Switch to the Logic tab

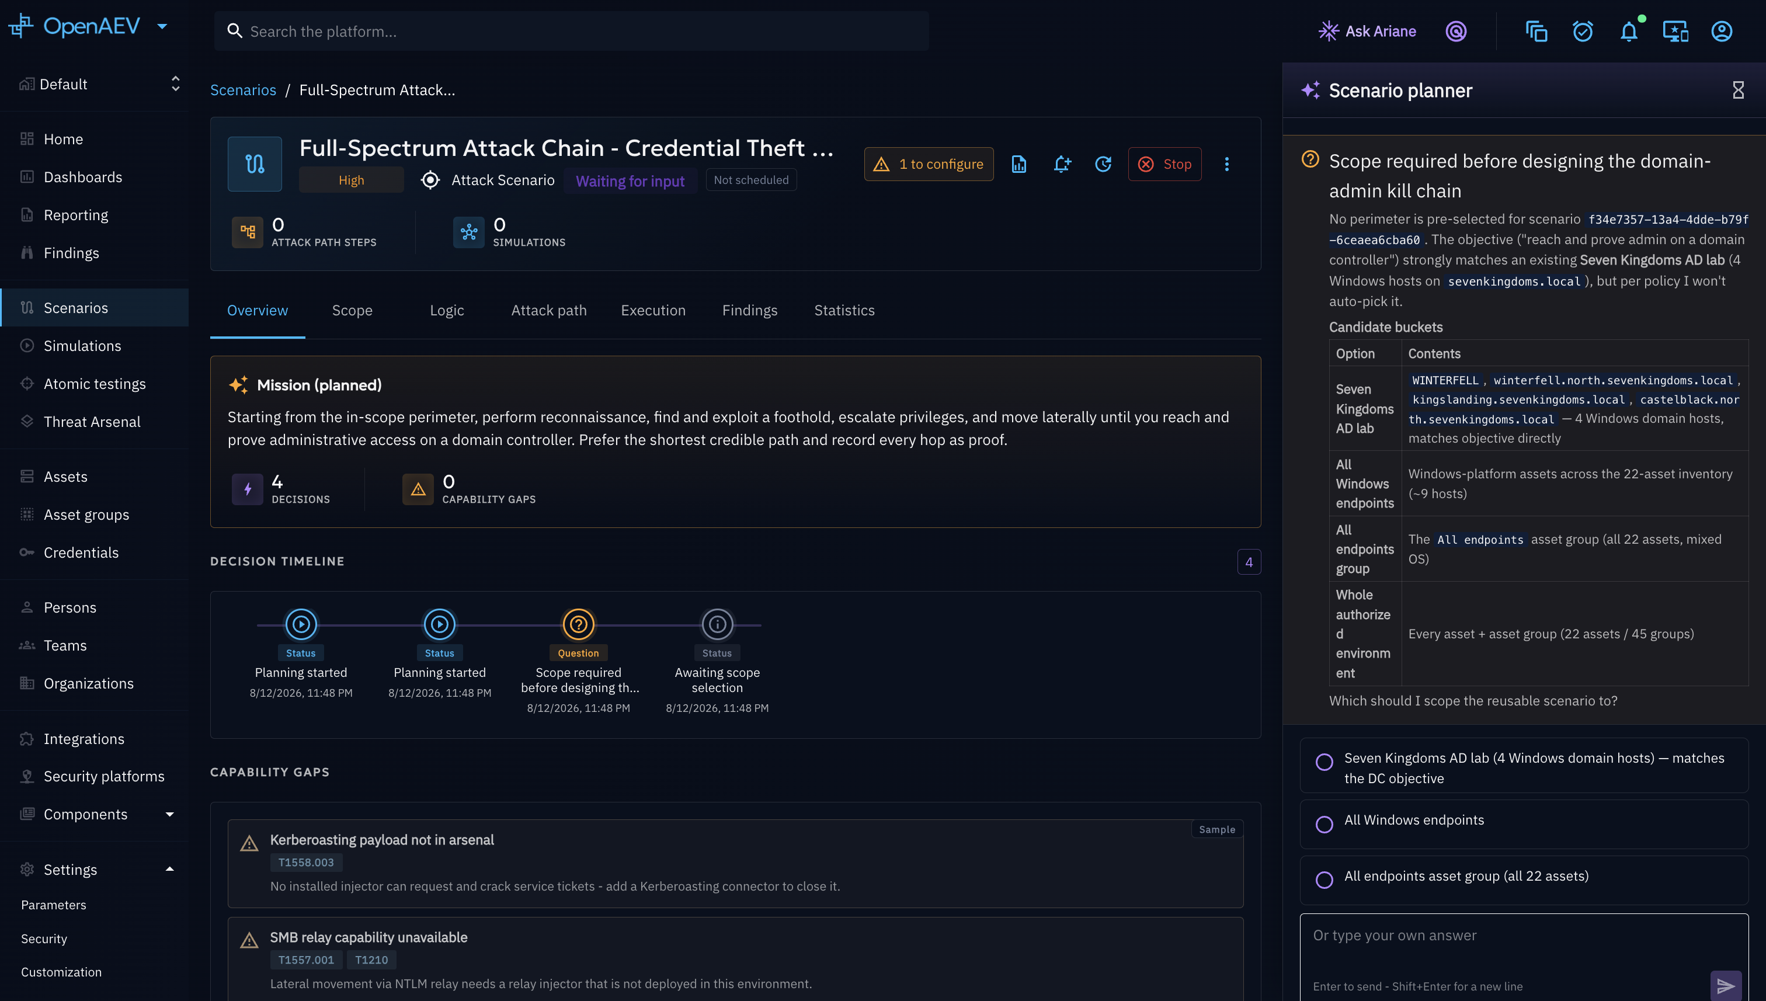coord(447,310)
